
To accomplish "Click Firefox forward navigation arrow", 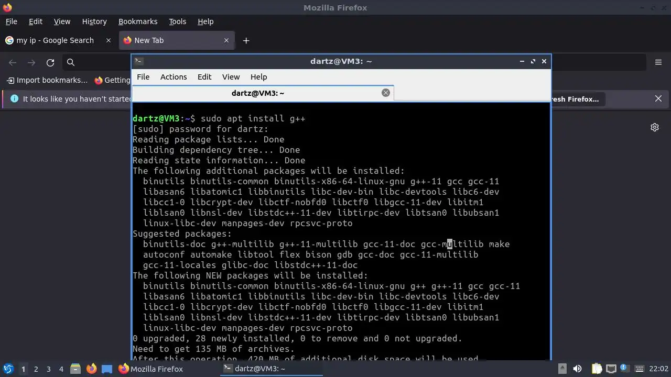I will (x=31, y=62).
